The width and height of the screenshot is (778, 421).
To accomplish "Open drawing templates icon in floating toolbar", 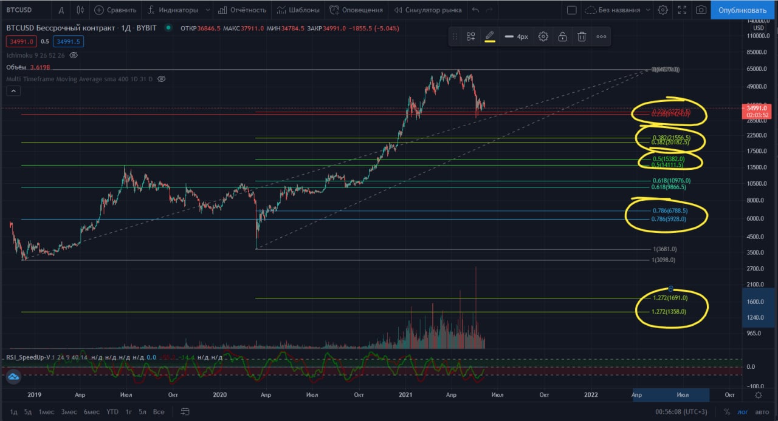I will tap(470, 36).
